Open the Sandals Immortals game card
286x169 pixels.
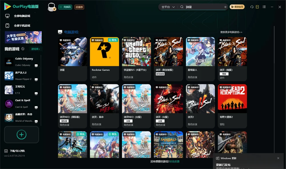pyautogui.click(x=168, y=145)
